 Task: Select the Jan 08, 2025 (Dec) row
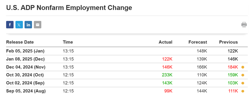[x=127, y=59]
